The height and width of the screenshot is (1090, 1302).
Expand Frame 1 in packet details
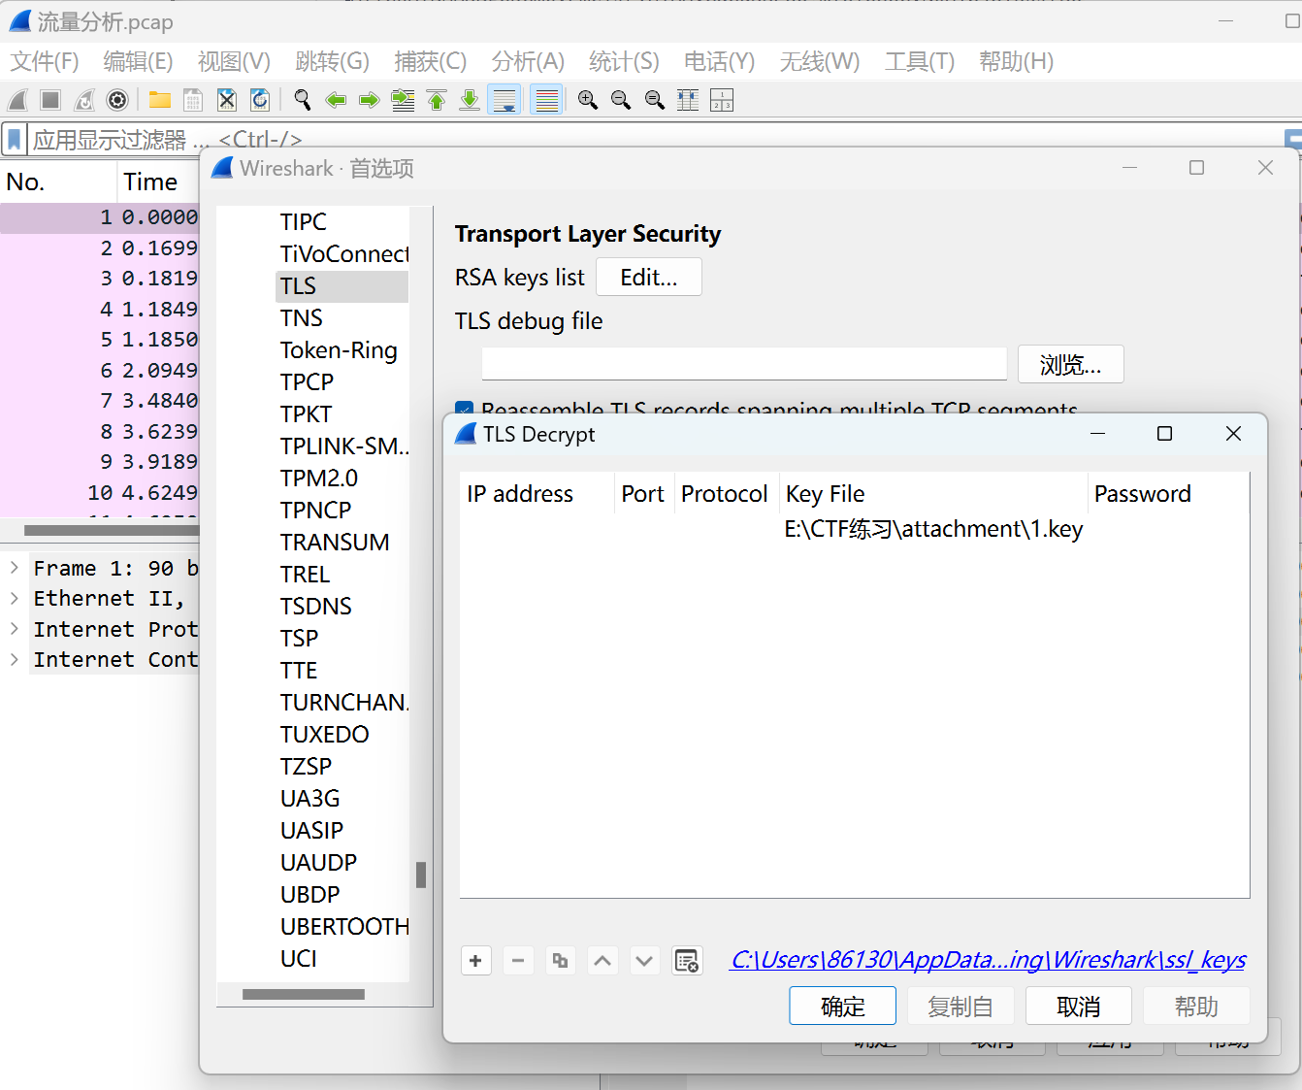[15, 567]
